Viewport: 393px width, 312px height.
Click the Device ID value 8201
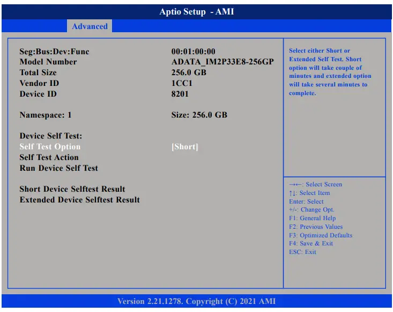pyautogui.click(x=180, y=94)
